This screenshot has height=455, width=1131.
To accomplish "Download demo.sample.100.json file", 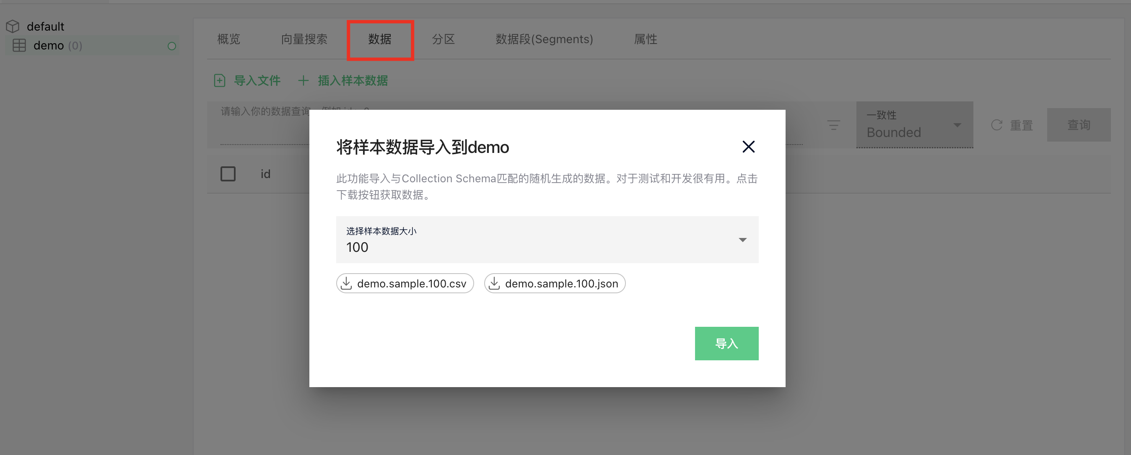I will click(x=554, y=284).
